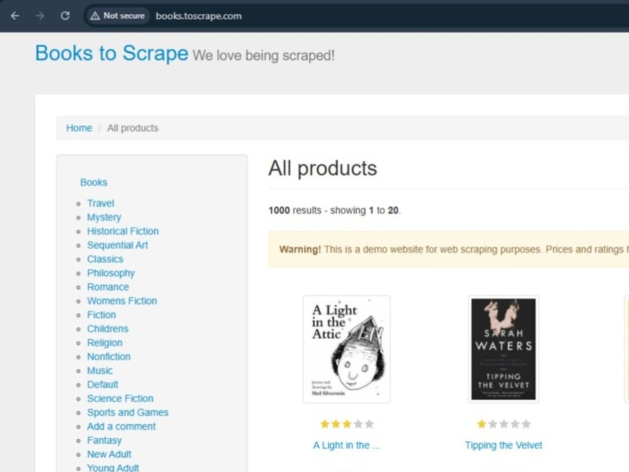
Task: Browse the Sports and Games category
Action: coord(128,413)
